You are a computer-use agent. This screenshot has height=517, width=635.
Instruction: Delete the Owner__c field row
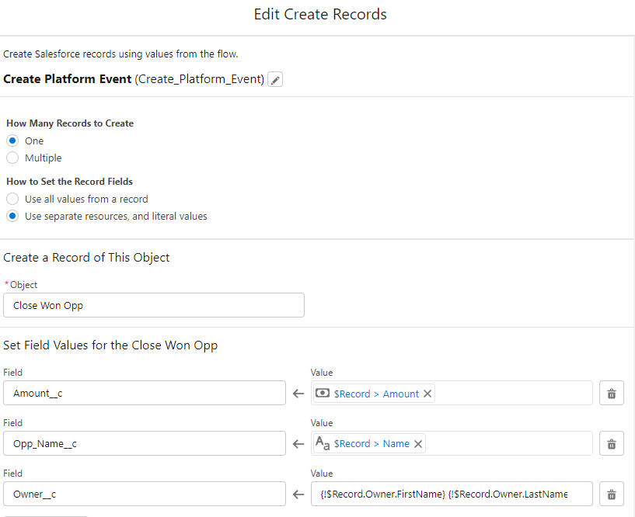point(611,494)
